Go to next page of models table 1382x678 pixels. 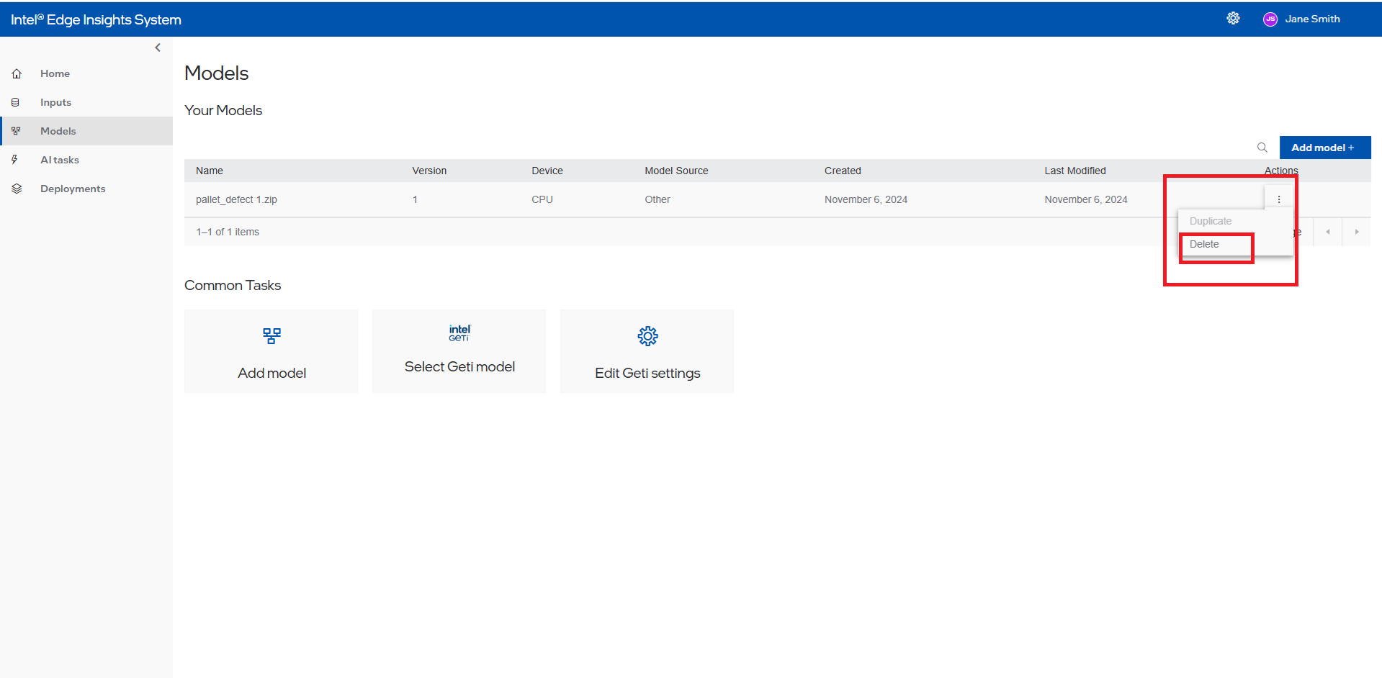tap(1357, 232)
